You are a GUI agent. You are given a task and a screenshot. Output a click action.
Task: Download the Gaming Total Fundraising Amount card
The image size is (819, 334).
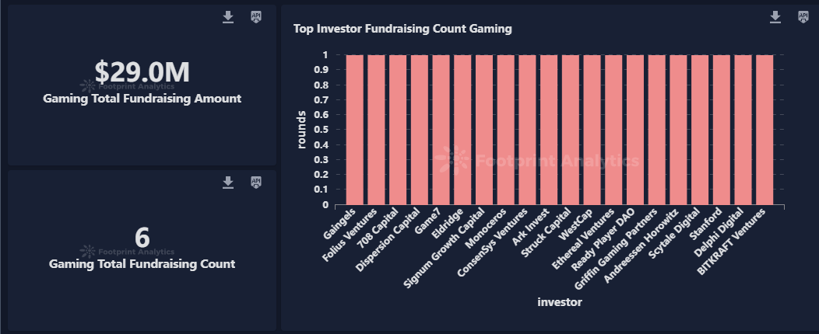click(228, 17)
